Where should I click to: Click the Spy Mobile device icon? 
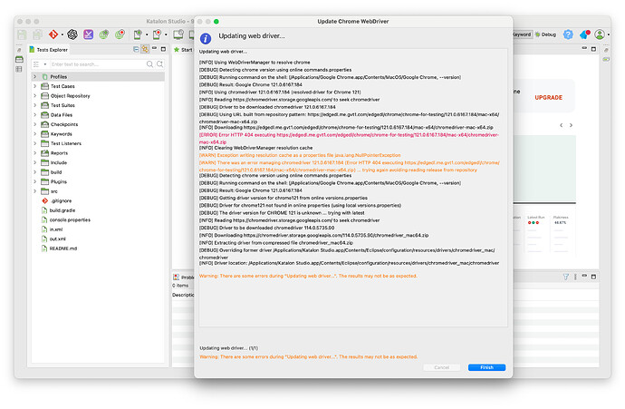pos(138,34)
